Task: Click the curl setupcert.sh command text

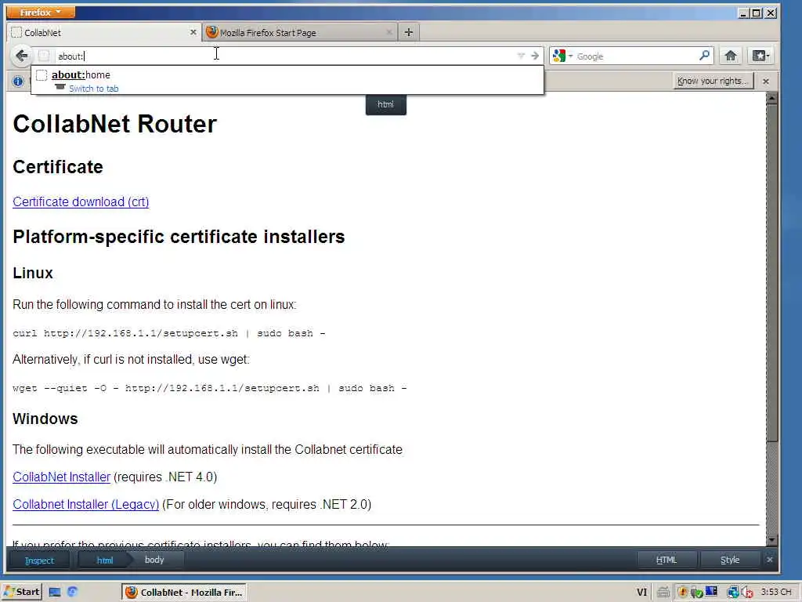Action: point(169,333)
